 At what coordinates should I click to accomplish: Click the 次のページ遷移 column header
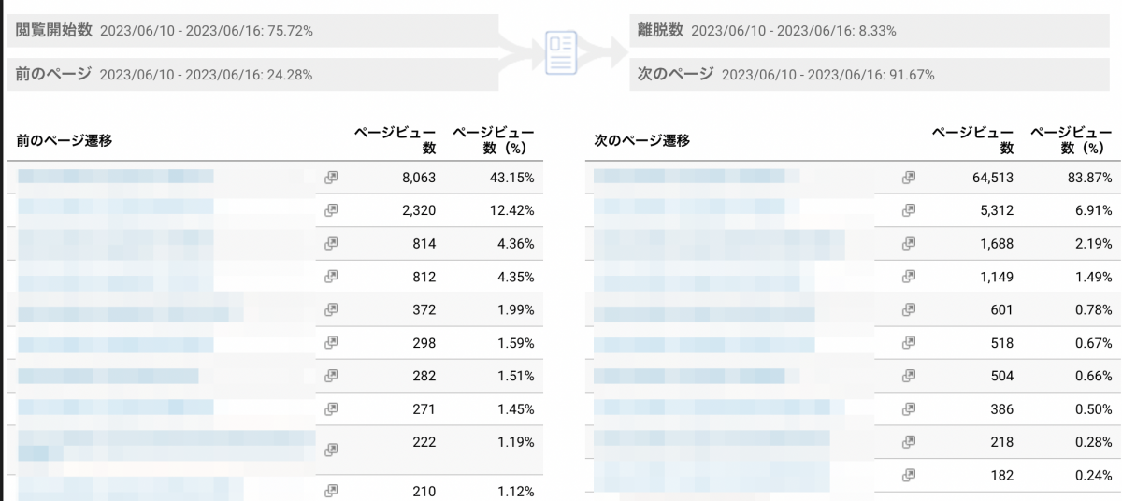coord(642,140)
